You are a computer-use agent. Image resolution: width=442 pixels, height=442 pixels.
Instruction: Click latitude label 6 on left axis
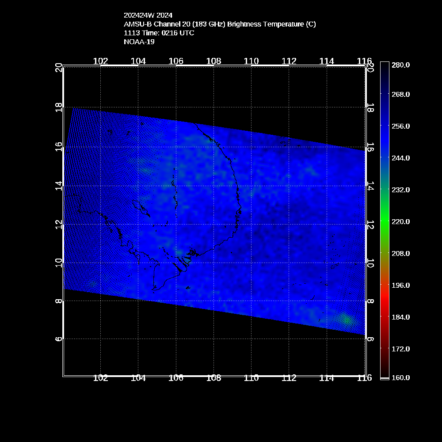(x=59, y=339)
